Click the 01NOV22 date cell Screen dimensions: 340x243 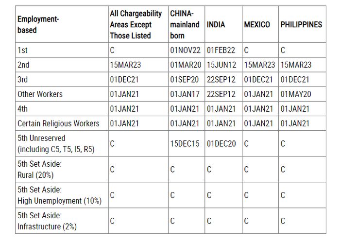click(x=187, y=50)
